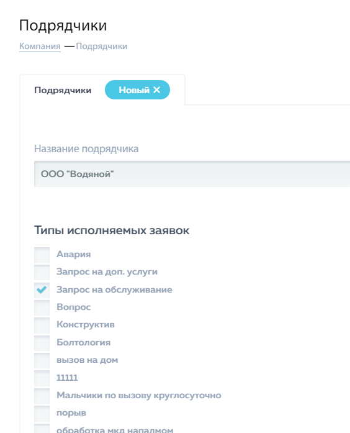Image resolution: width=350 pixels, height=433 pixels.
Task: Uncheck Запрос на обслуживание checkbox
Action: pyautogui.click(x=42, y=290)
